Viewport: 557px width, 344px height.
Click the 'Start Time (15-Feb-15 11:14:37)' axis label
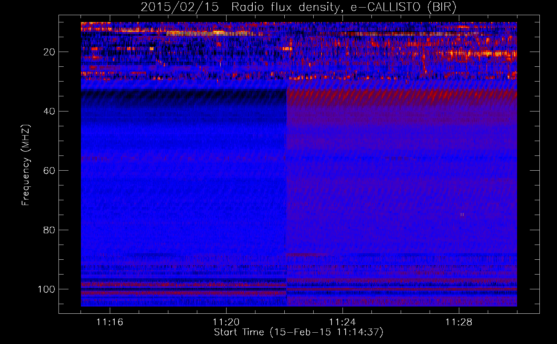[298, 332]
